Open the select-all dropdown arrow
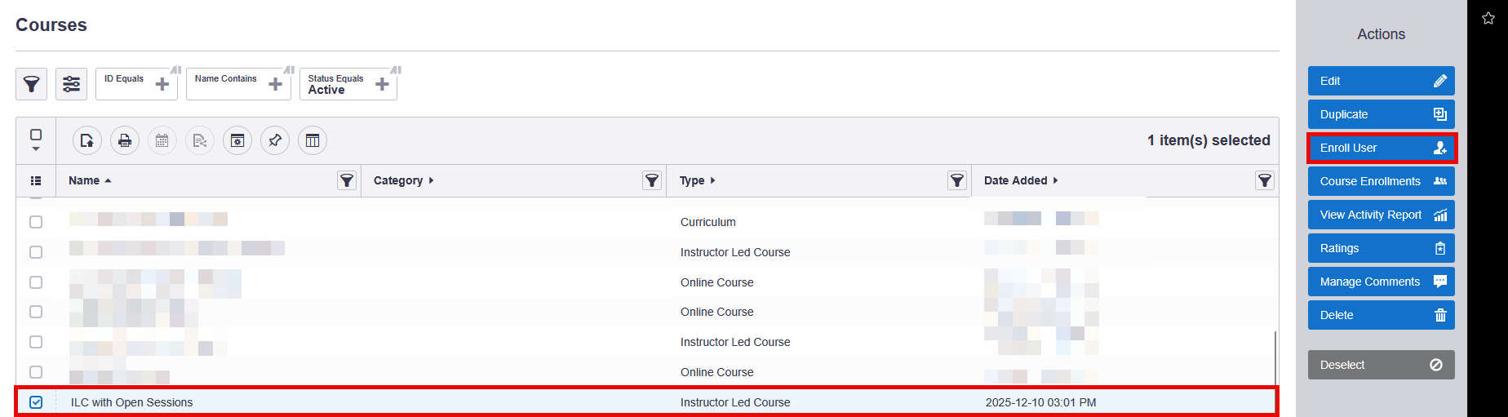This screenshot has height=417, width=1508. click(36, 149)
